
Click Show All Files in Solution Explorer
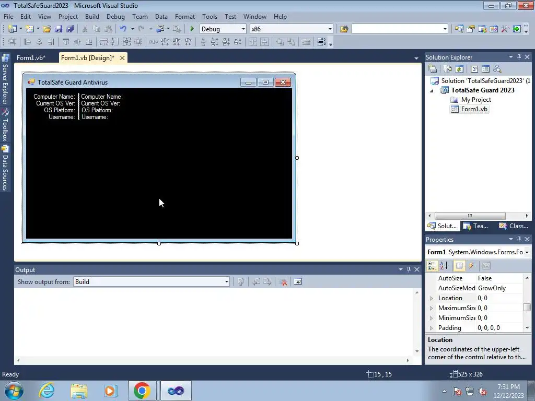pos(448,69)
